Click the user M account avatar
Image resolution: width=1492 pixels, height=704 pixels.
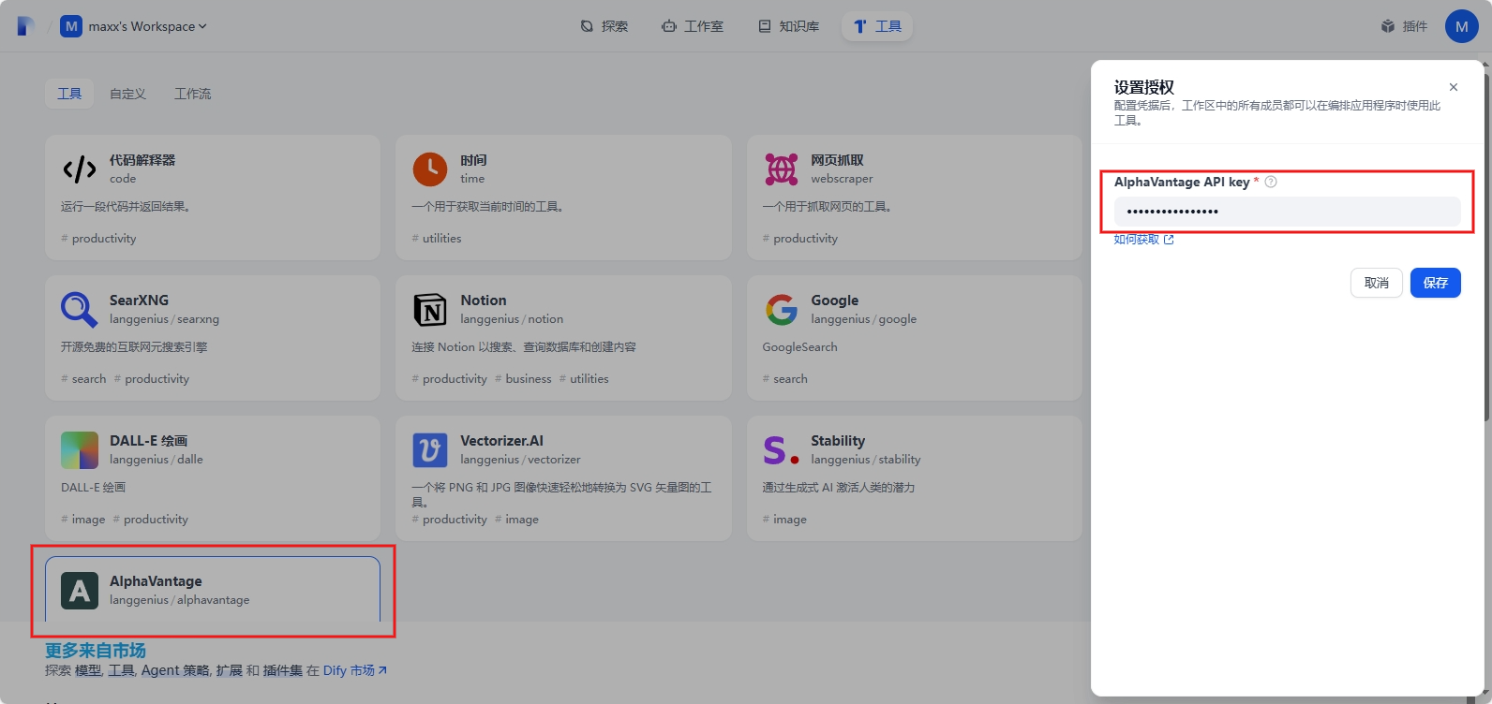point(1461,26)
